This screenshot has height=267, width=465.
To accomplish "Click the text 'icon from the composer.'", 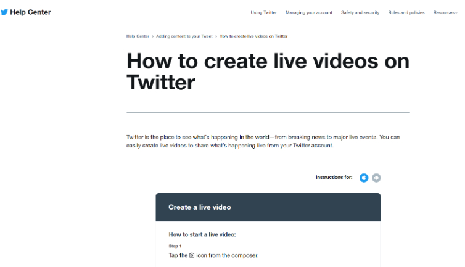I will [x=228, y=255].
